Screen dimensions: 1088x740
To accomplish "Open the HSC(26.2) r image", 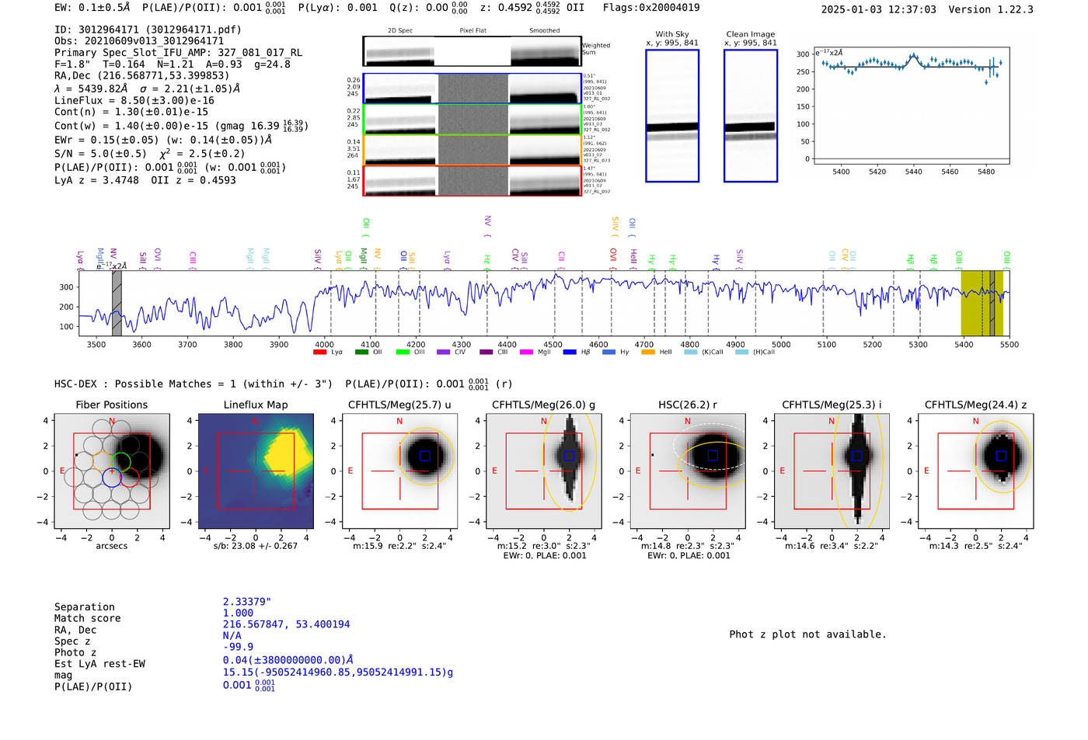I will tap(688, 471).
